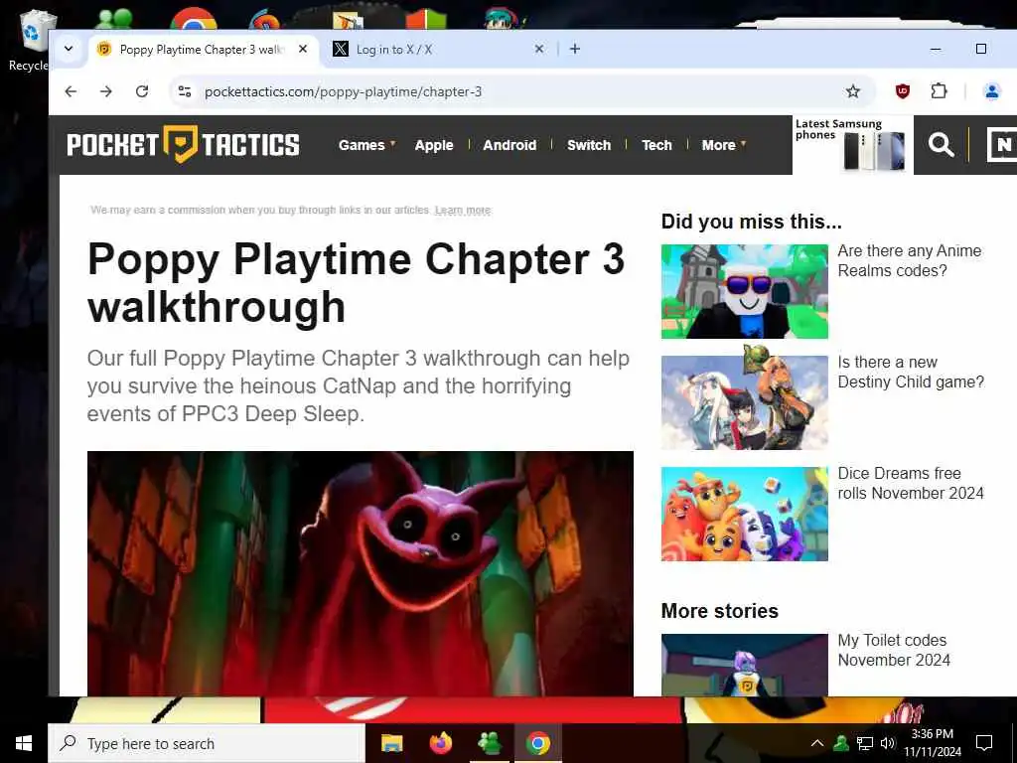This screenshot has width=1017, height=763.
Task: Minimize the Chrome window
Action: pyautogui.click(x=936, y=49)
